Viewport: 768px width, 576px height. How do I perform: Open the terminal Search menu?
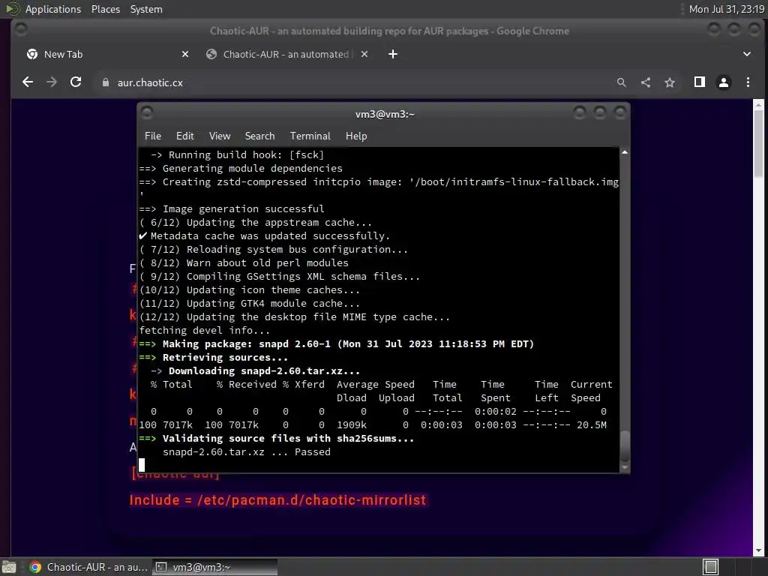(259, 136)
